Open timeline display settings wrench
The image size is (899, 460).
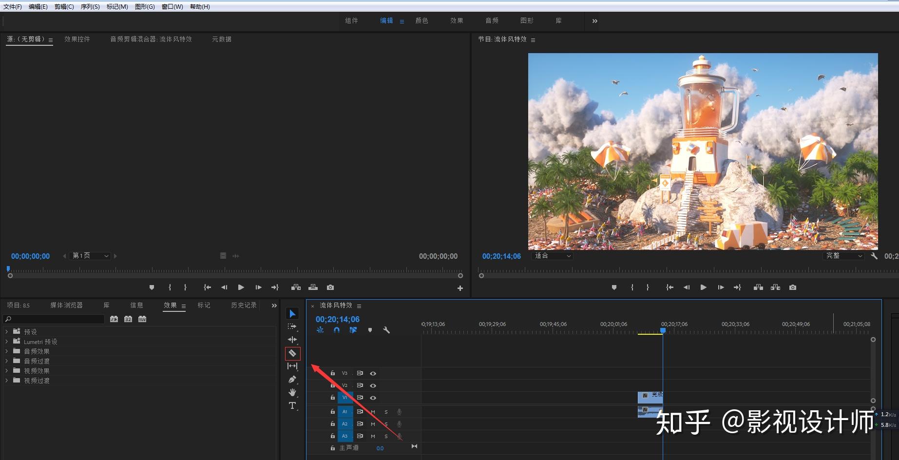pyautogui.click(x=386, y=330)
